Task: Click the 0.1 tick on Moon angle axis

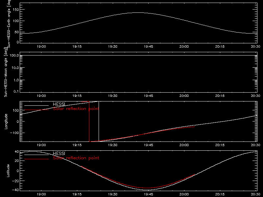Action: tap(16, 91)
